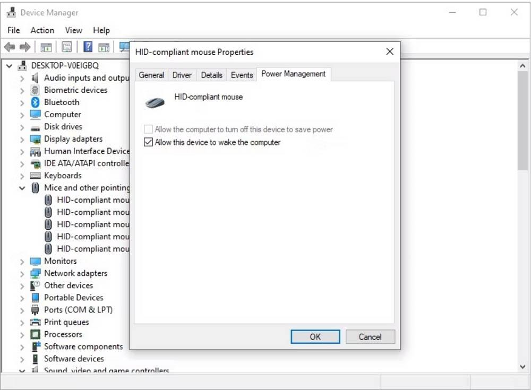This screenshot has height=390, width=531.
Task: Switch to the Events tab
Action: (242, 75)
